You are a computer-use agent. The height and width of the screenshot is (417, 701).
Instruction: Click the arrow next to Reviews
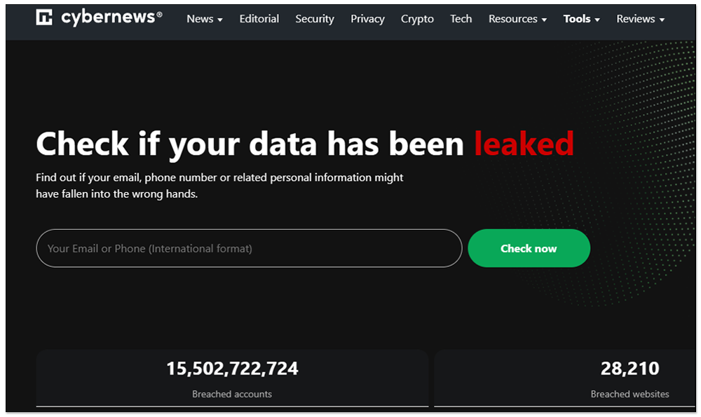pos(662,20)
